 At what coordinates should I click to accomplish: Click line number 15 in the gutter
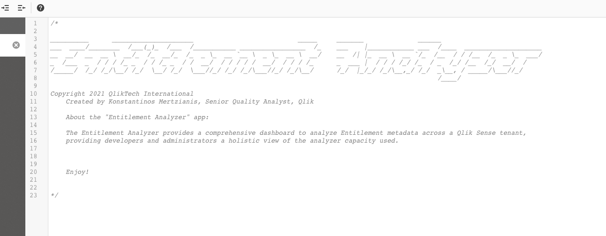(x=33, y=133)
